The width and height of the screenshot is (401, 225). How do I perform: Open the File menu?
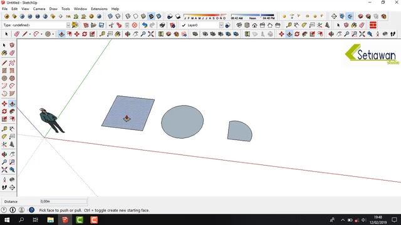[4, 9]
